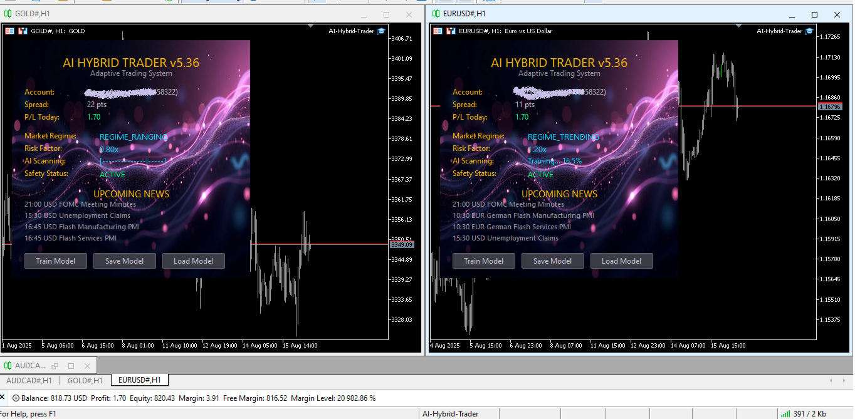Close the Toolbox panel with the X

[x=3, y=398]
